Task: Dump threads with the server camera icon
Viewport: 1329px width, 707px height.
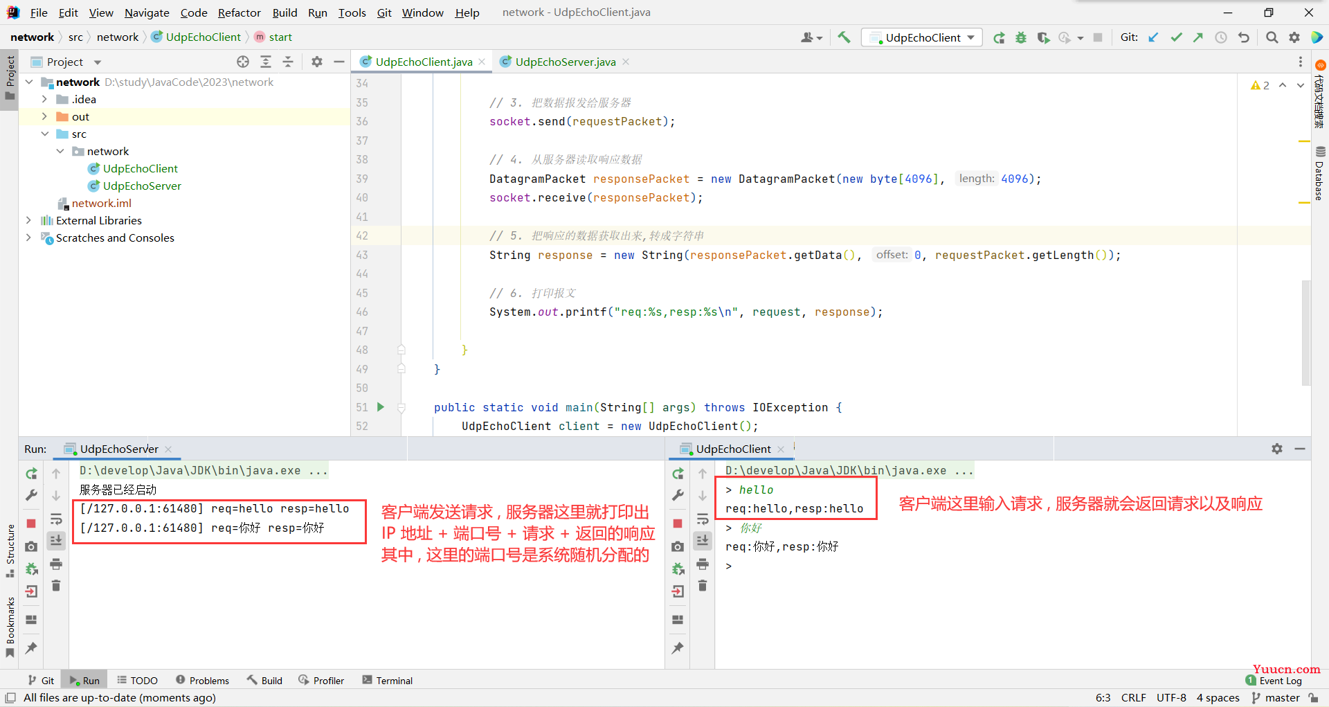Action: point(31,546)
